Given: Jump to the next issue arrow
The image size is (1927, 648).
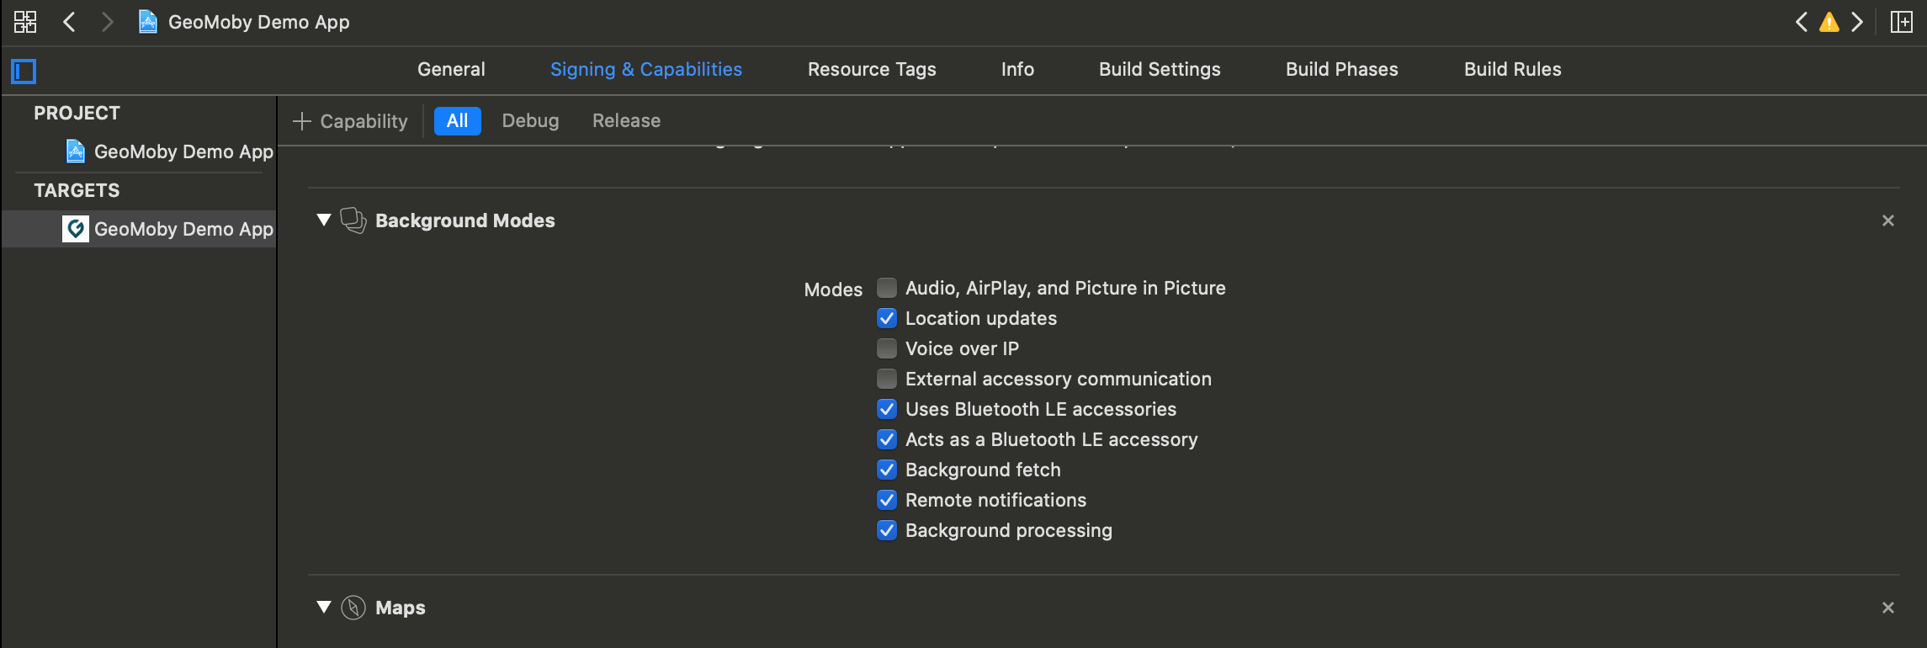Looking at the screenshot, I should 1857,22.
